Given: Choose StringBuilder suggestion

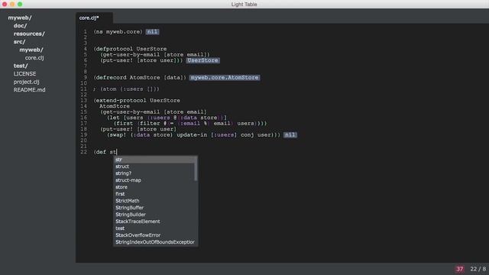Looking at the screenshot, I should click(x=155, y=215).
